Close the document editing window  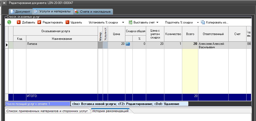4,3
